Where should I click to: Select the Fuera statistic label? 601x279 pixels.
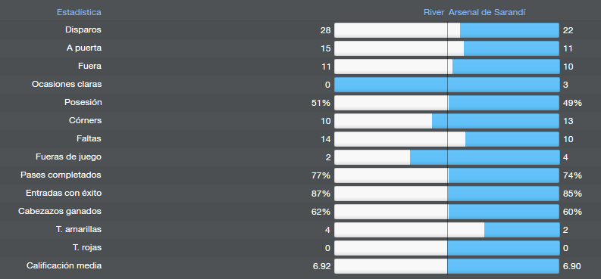pyautogui.click(x=89, y=66)
